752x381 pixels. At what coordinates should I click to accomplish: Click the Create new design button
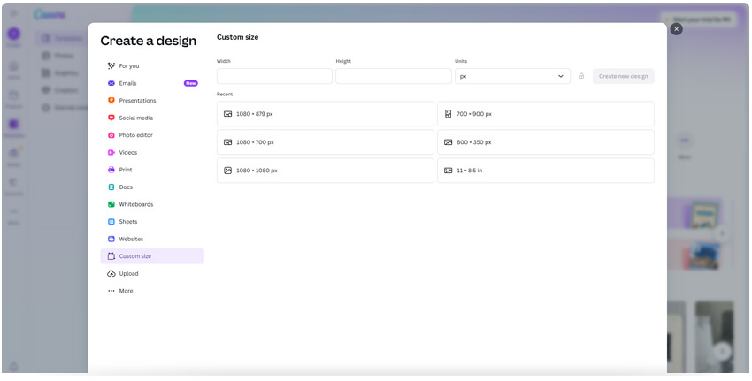[x=623, y=76]
